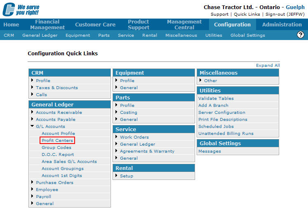Open Quick Links in header
This screenshot has width=308, height=217.
coord(247,14)
